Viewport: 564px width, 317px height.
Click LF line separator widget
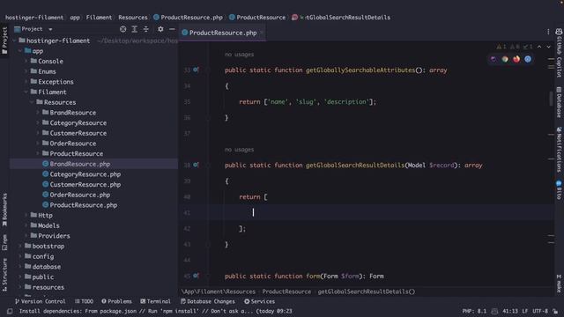[525, 311]
